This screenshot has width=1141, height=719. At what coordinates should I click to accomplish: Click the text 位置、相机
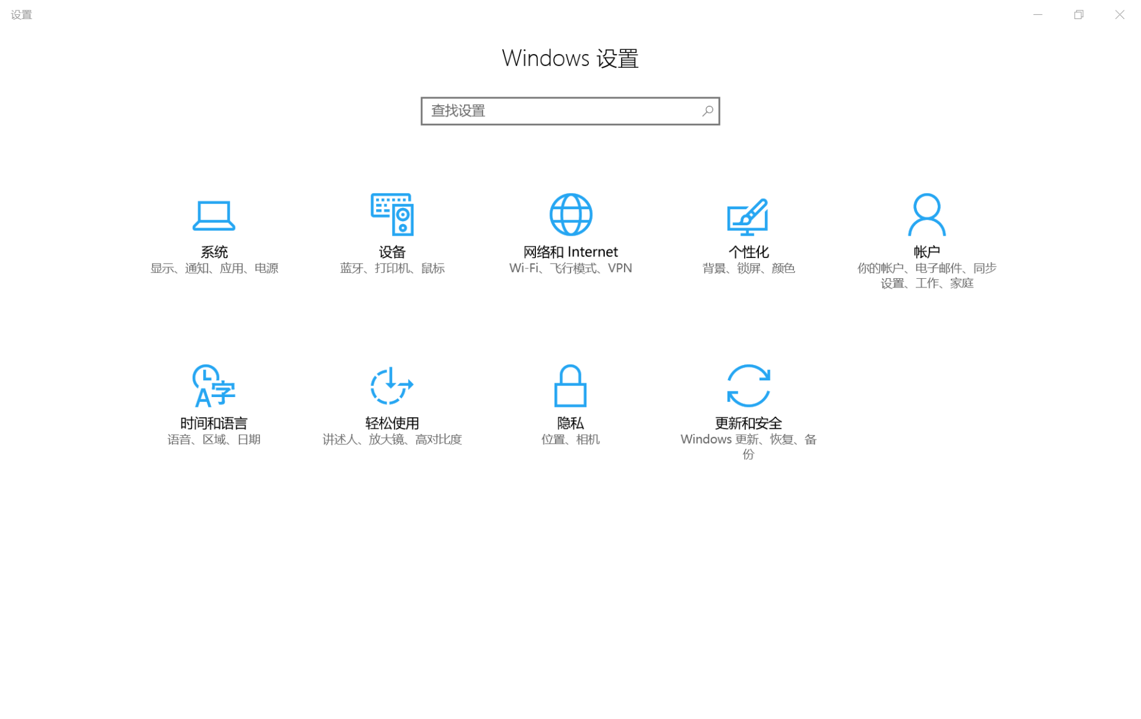coord(570,440)
